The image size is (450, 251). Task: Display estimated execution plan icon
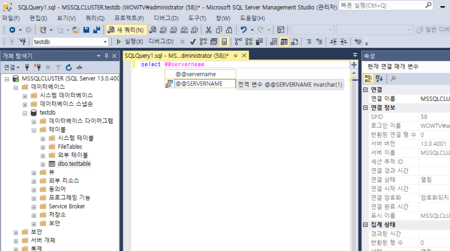click(204, 42)
